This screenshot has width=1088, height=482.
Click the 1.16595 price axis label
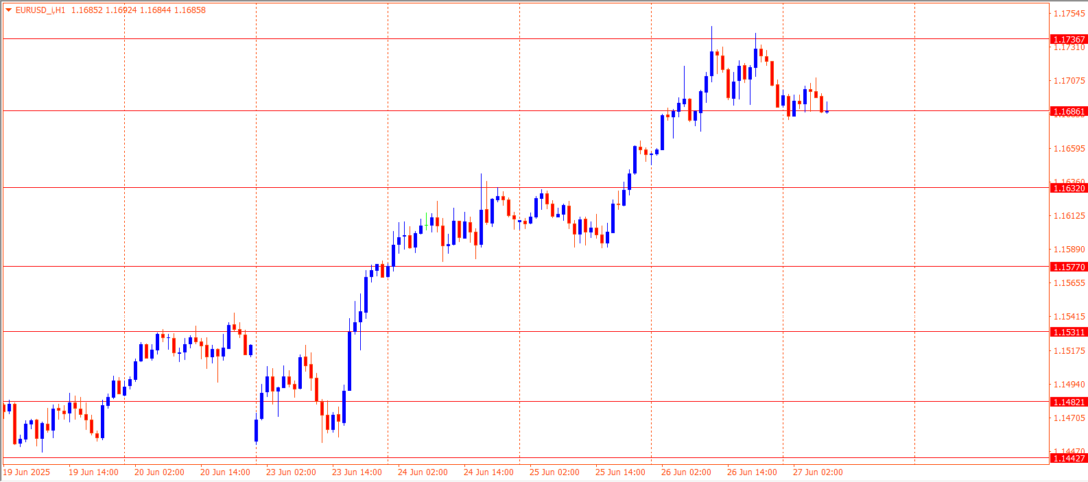click(1069, 149)
